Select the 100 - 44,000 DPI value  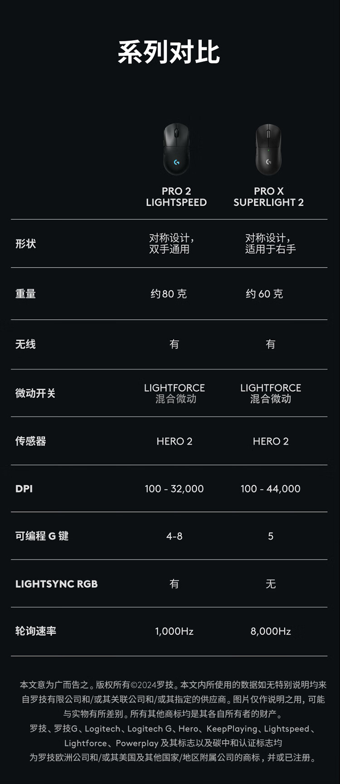tap(271, 489)
